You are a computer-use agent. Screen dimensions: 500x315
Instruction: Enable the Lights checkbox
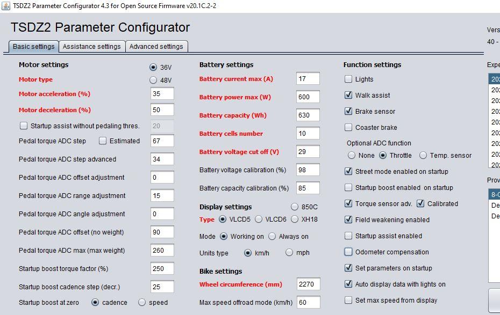(x=348, y=79)
